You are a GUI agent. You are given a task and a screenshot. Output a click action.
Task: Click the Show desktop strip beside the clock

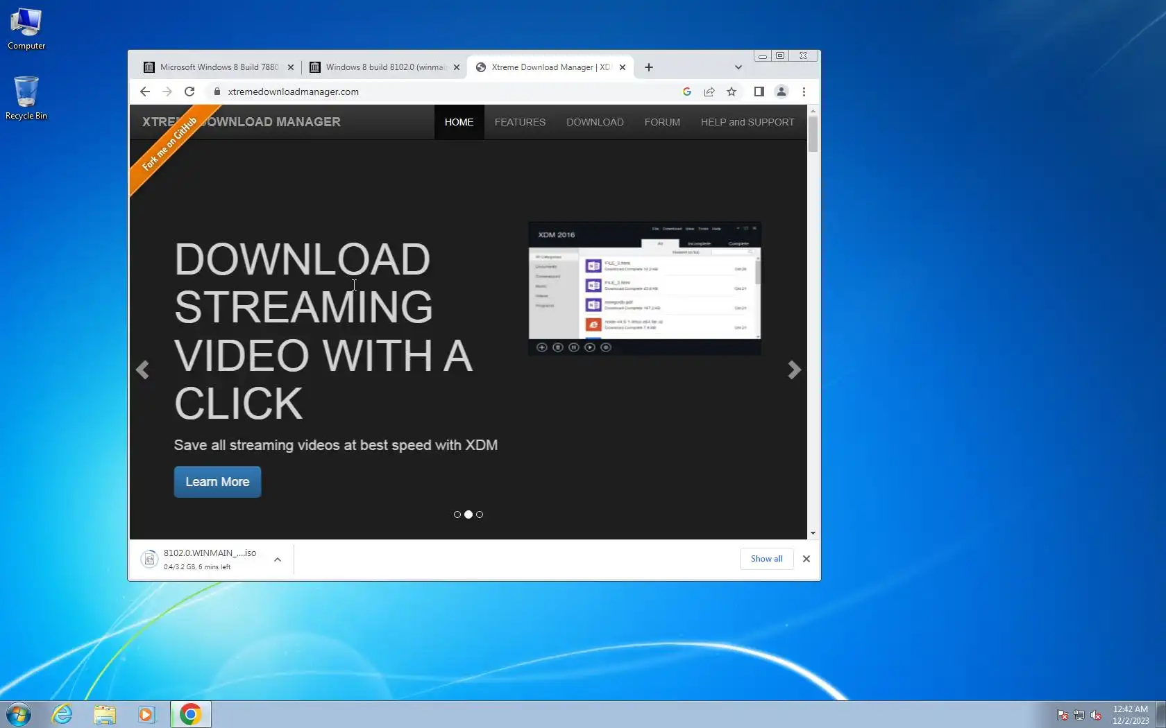point(1160,714)
